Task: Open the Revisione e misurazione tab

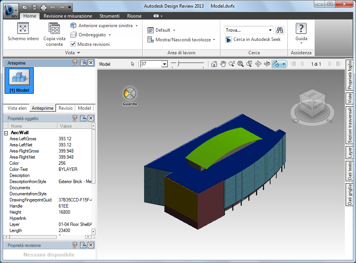Action: click(68, 16)
